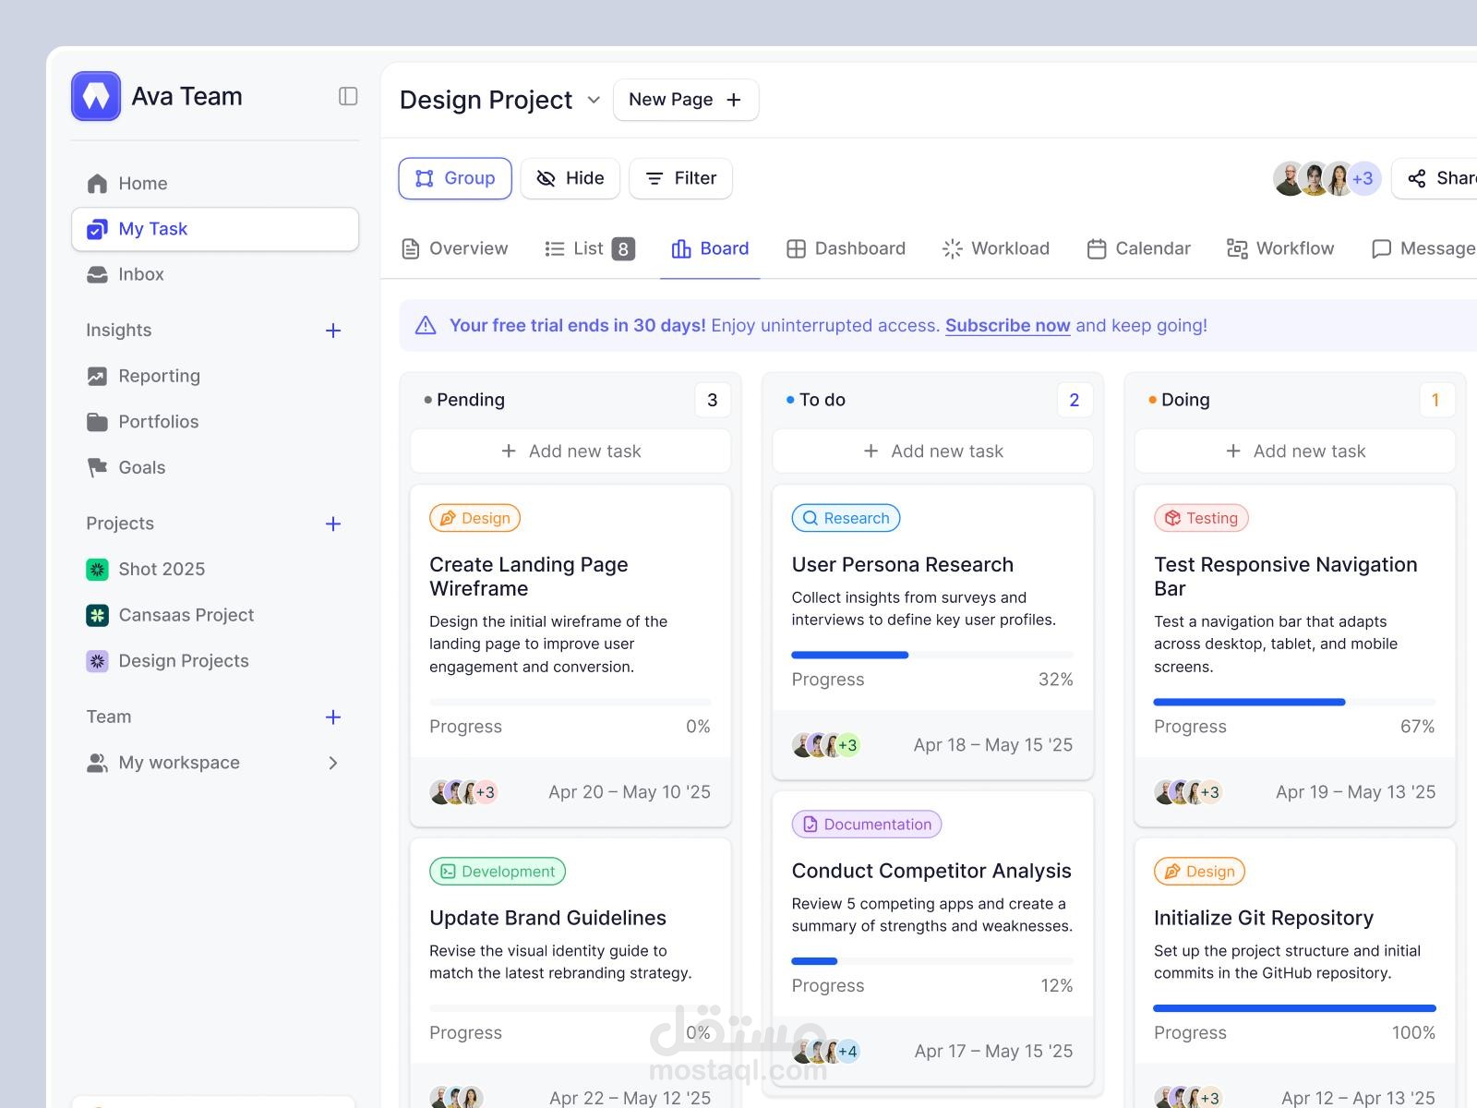Expand My workspace with the chevron

(x=333, y=763)
